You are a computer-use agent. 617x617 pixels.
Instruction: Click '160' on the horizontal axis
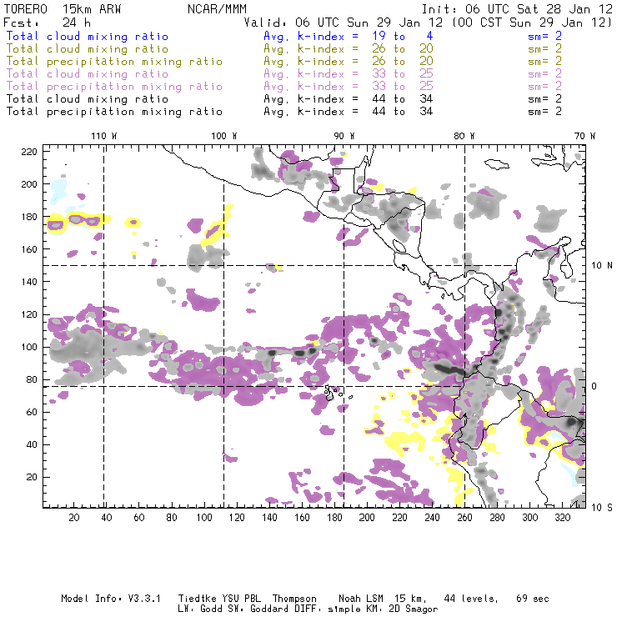(302, 518)
